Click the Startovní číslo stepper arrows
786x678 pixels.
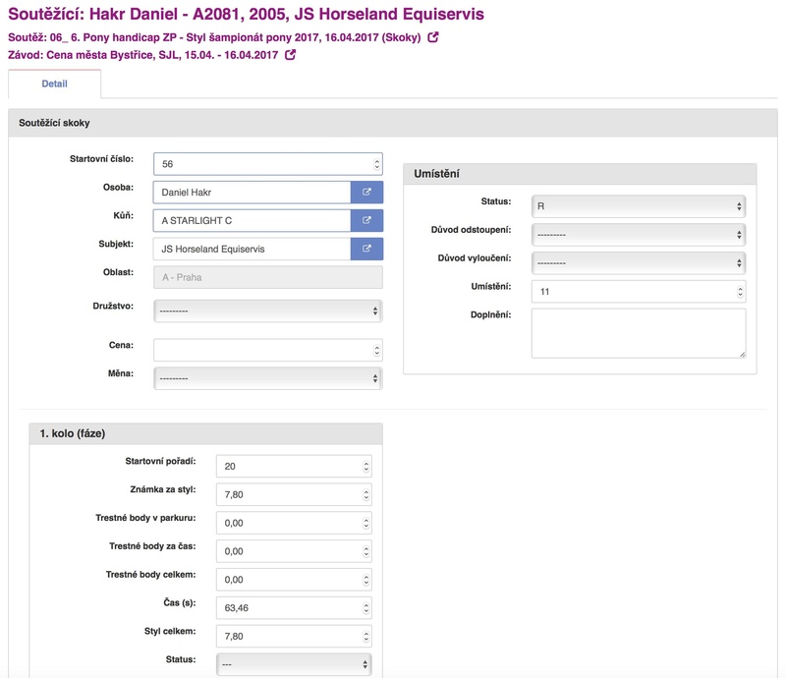point(376,164)
